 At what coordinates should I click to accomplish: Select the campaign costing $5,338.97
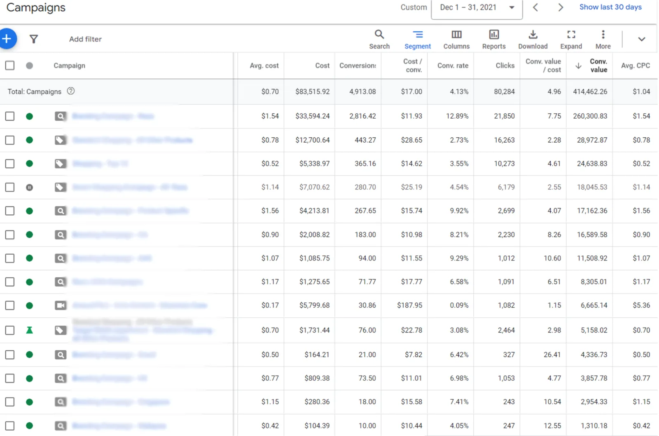[10, 164]
